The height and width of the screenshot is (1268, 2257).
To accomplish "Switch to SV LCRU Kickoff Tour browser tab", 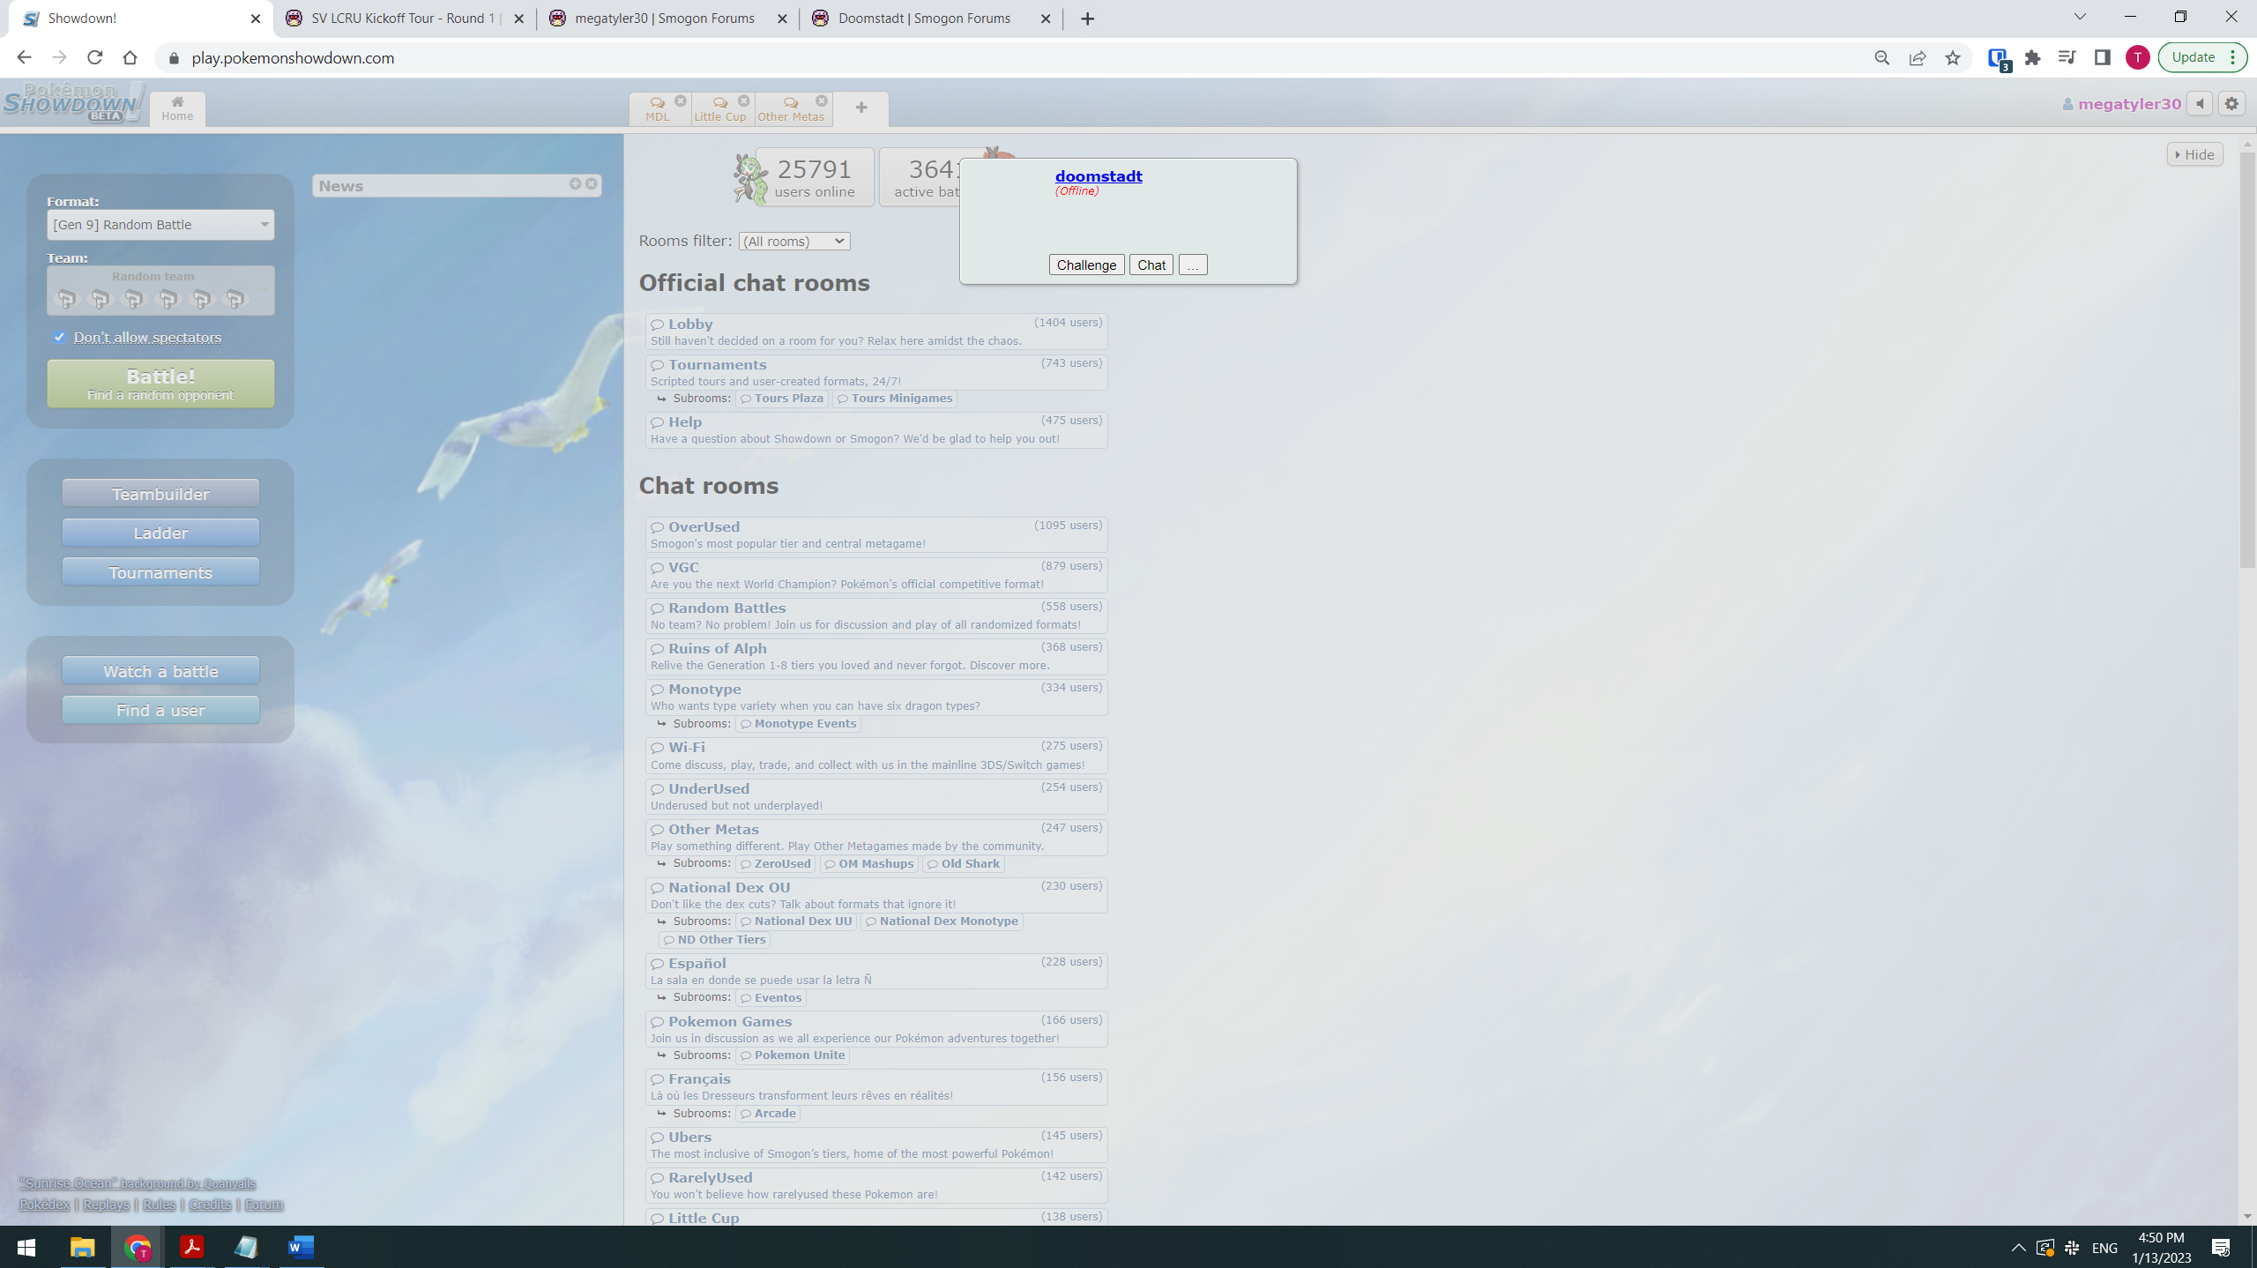I will 404,19.
